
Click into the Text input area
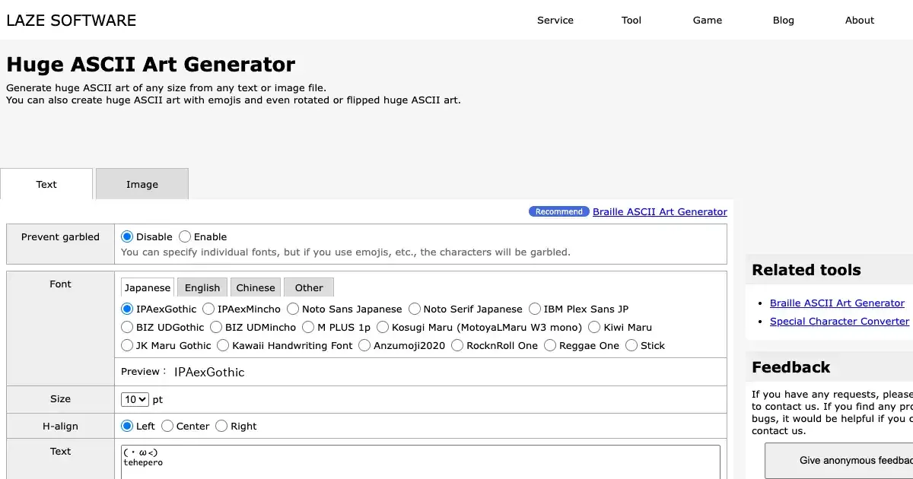pyautogui.click(x=420, y=462)
